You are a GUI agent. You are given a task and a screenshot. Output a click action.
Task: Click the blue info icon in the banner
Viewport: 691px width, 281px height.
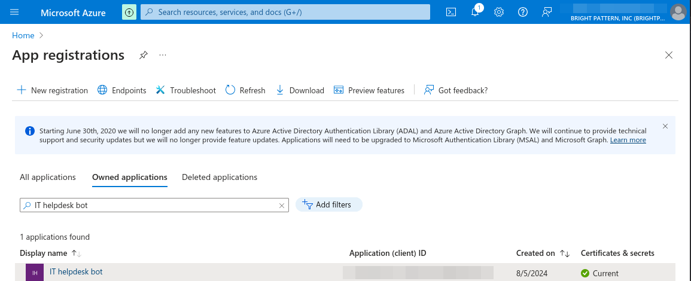tap(29, 131)
